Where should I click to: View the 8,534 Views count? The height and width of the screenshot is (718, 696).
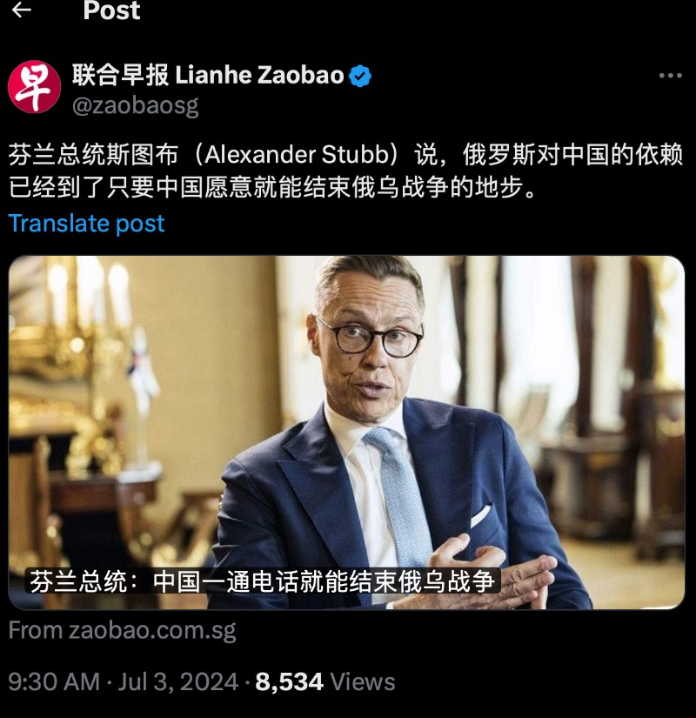coord(325,681)
